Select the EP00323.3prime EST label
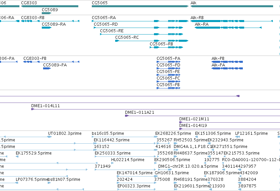This screenshot has height=191, width=280. pos(134,186)
